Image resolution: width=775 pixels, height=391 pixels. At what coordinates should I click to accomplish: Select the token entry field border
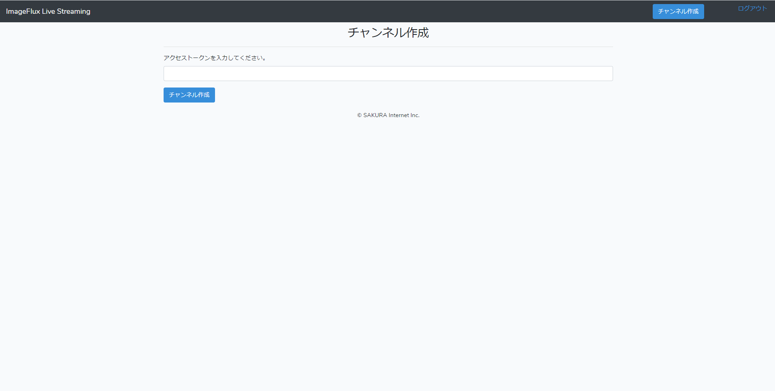tap(387, 66)
